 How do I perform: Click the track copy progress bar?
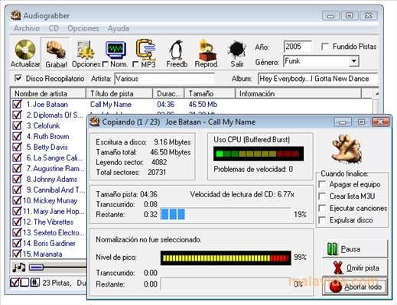[x=226, y=214]
